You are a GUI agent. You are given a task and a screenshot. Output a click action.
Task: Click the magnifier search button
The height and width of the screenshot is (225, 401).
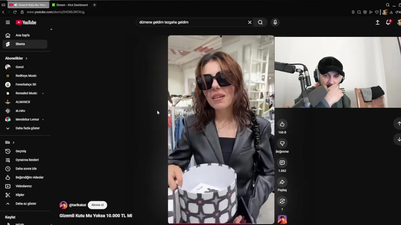[x=260, y=22]
